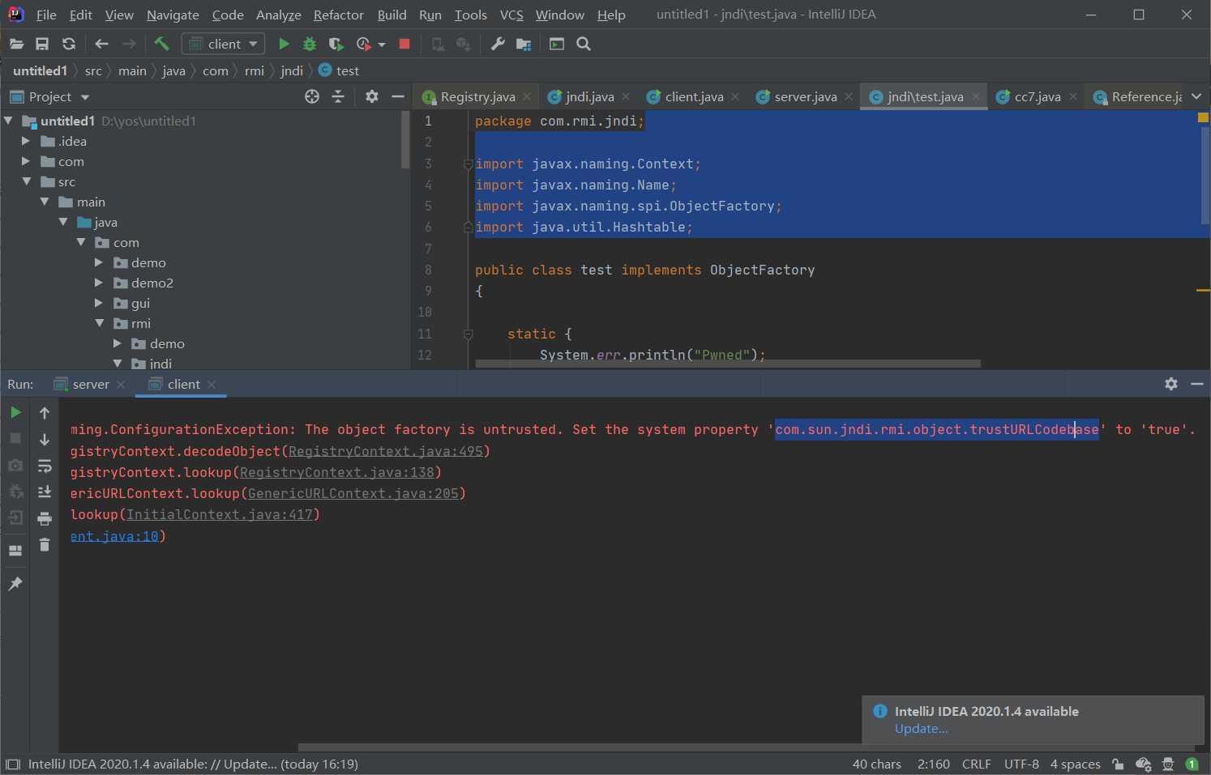1211x775 pixels.
Task: Toggle read-only lock in status bar
Action: (1118, 764)
